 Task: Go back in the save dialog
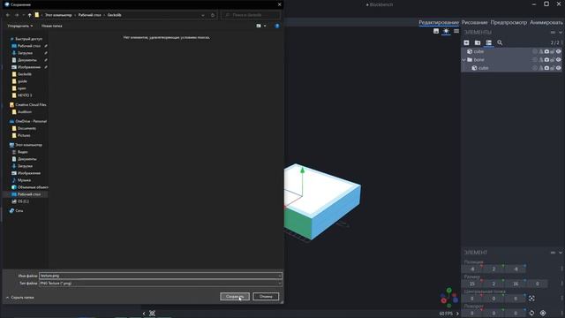coord(8,15)
